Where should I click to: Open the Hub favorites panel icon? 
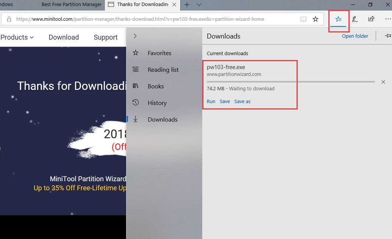pyautogui.click(x=338, y=19)
